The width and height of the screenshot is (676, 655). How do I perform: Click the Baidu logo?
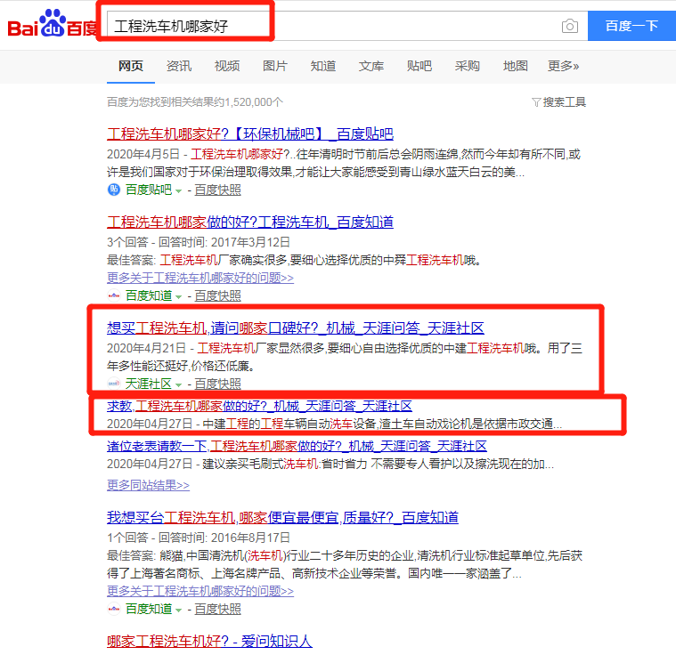(x=52, y=25)
